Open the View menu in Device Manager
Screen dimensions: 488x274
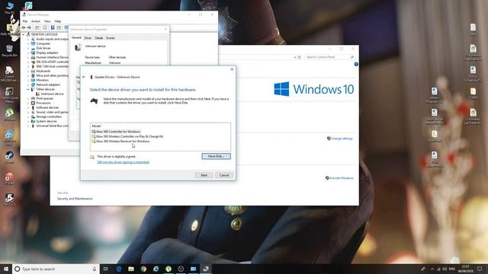pyautogui.click(x=47, y=21)
